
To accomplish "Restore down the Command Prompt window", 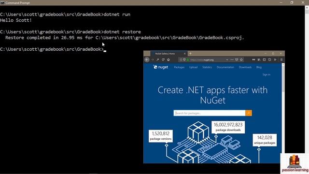I will tap(292, 2).
